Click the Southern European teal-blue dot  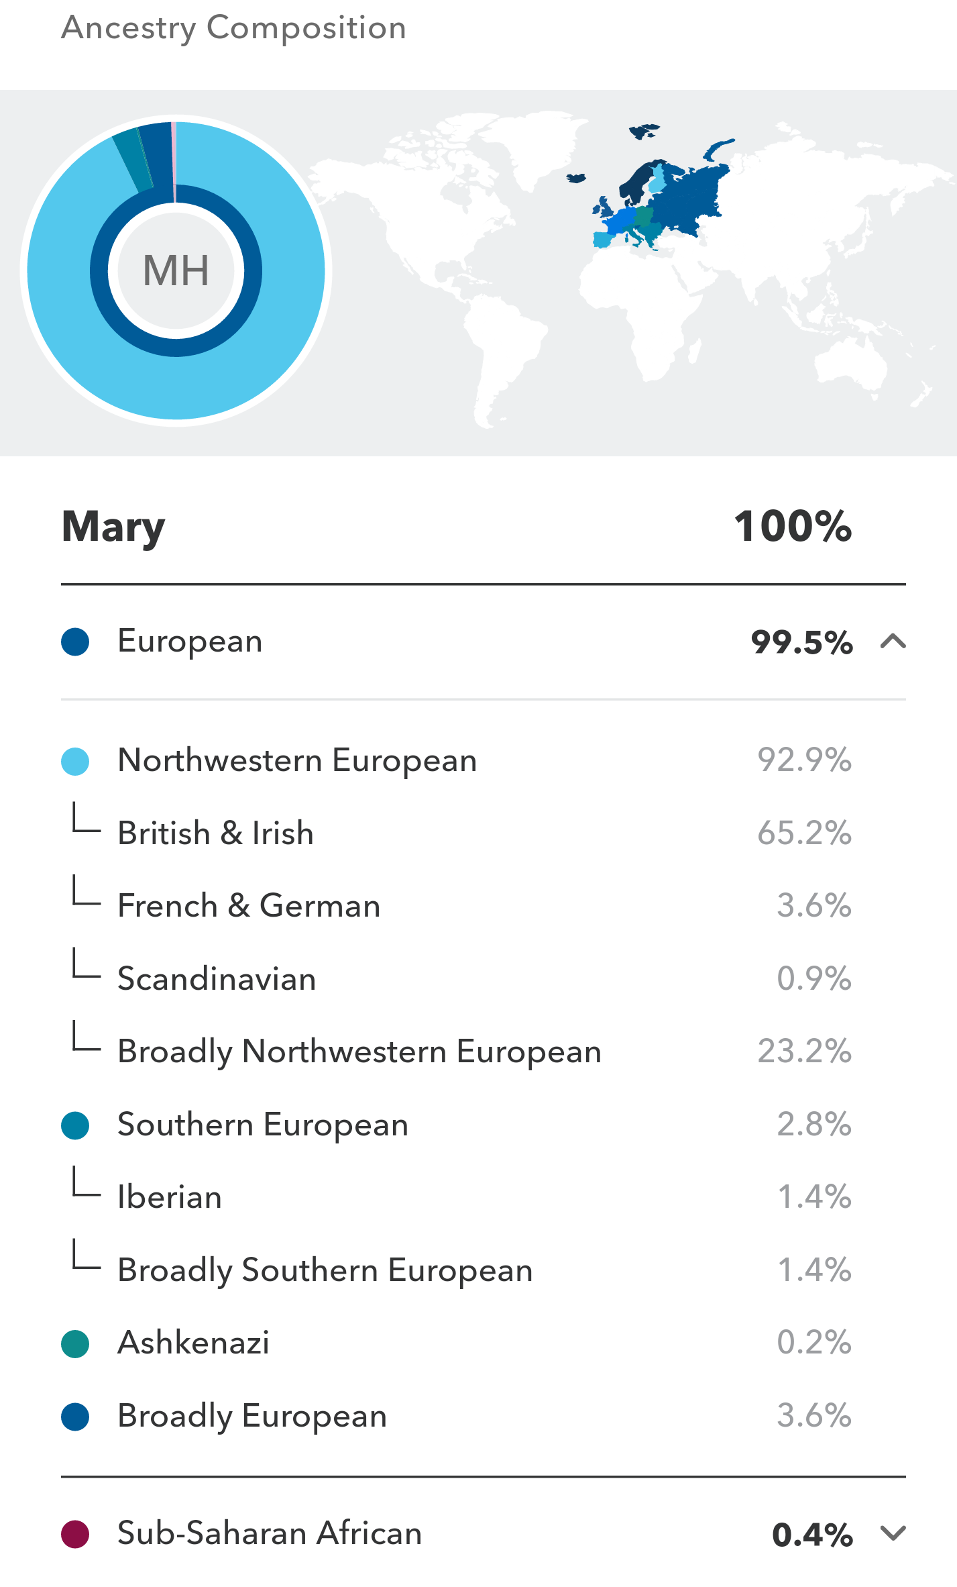click(x=75, y=1125)
